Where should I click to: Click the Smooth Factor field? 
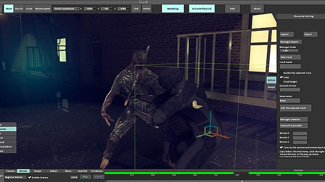point(290,90)
